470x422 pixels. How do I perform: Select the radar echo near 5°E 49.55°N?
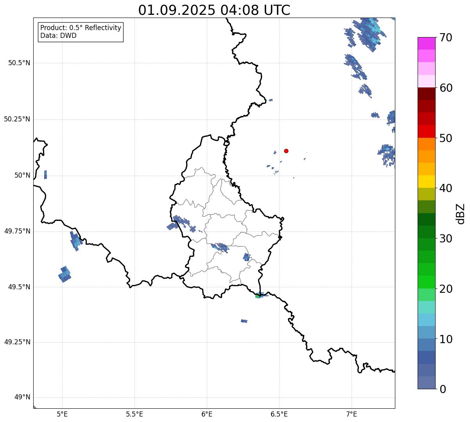point(65,274)
